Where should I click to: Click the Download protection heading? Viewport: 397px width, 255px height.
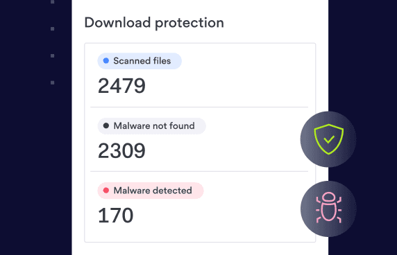point(154,23)
